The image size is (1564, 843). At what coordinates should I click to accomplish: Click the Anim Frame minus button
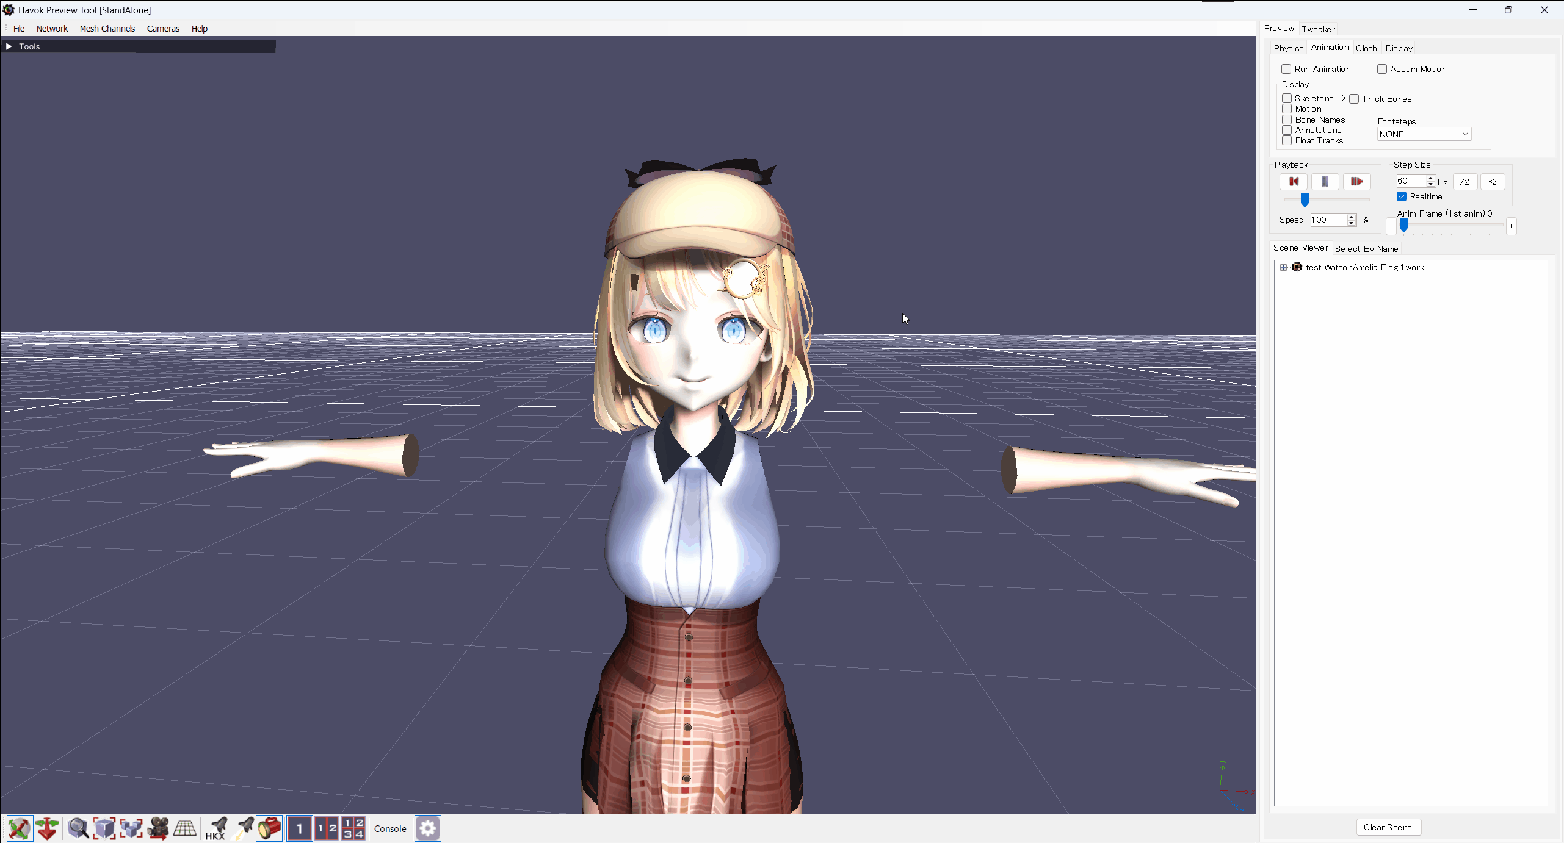coord(1391,226)
